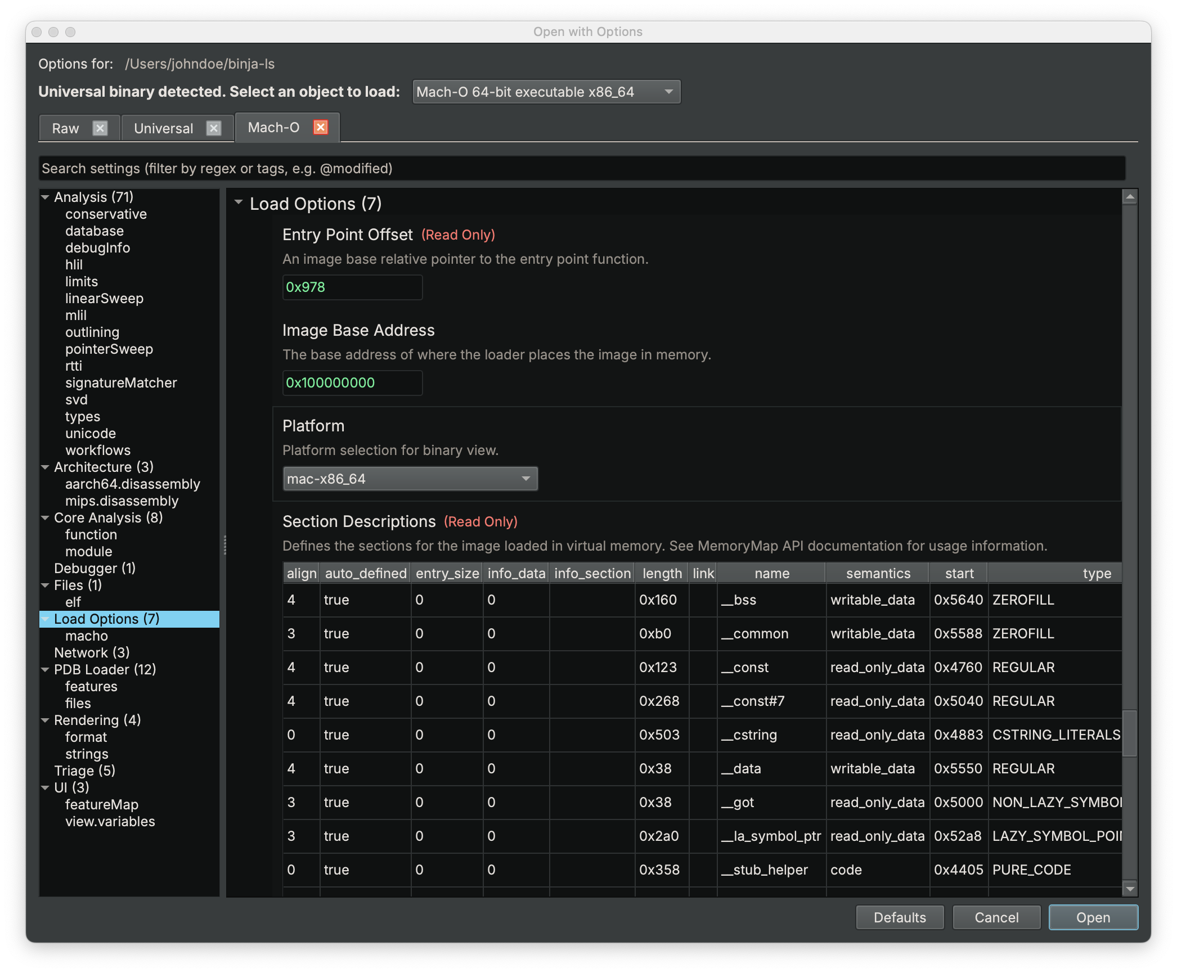Open the object-to-load dropdown
Viewport: 1177px width, 973px height.
point(546,92)
